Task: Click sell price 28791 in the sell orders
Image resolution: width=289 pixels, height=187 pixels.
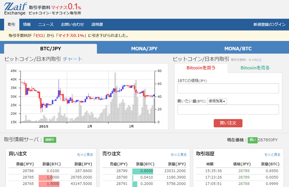Action: click(122, 184)
